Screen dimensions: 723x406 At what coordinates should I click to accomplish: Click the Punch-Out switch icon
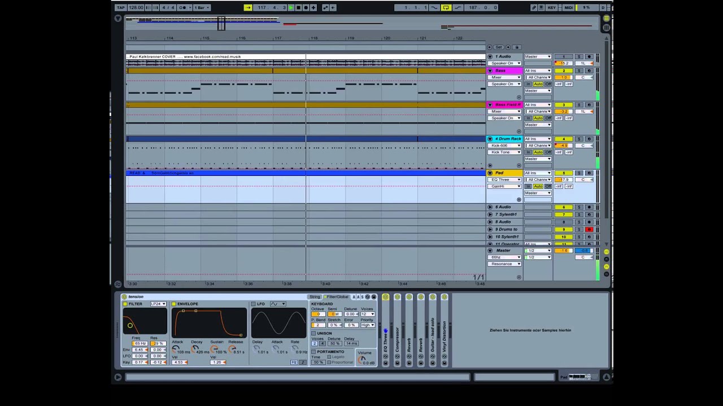[458, 7]
